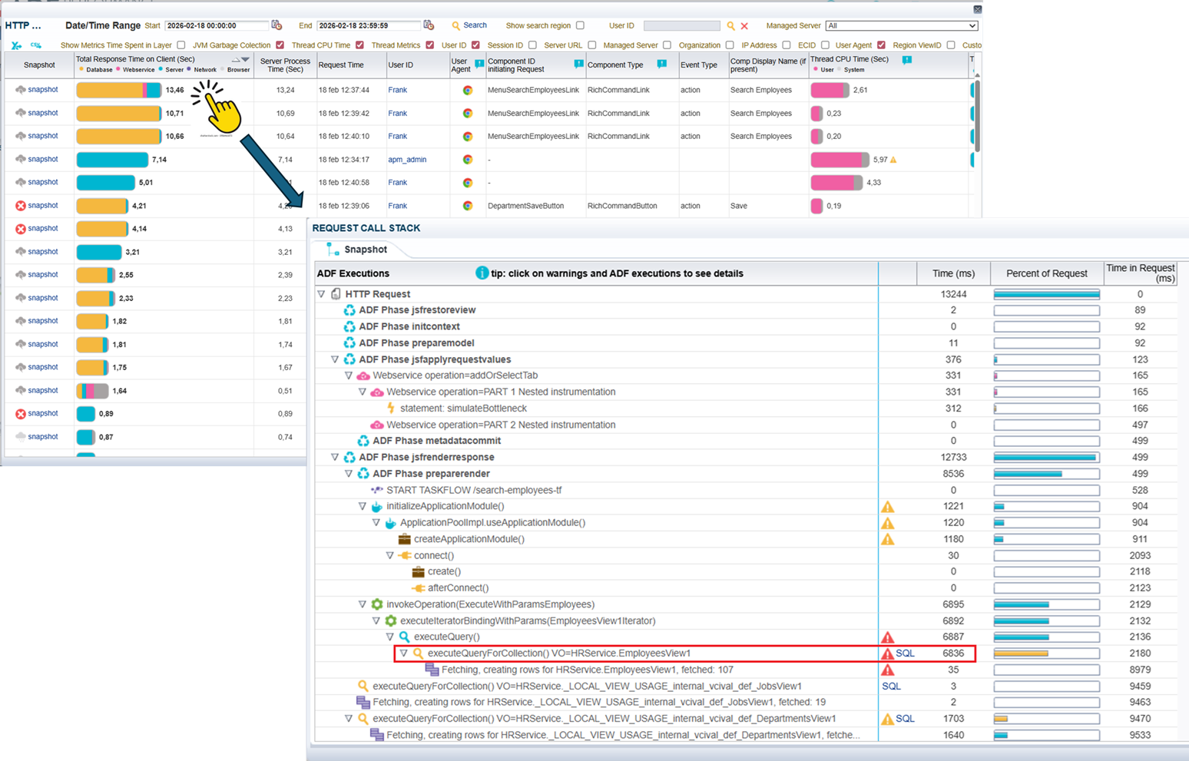Click the Search link
The image size is (1189, 761).
469,25
